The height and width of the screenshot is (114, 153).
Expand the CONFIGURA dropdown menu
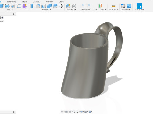(x=85, y=10)
